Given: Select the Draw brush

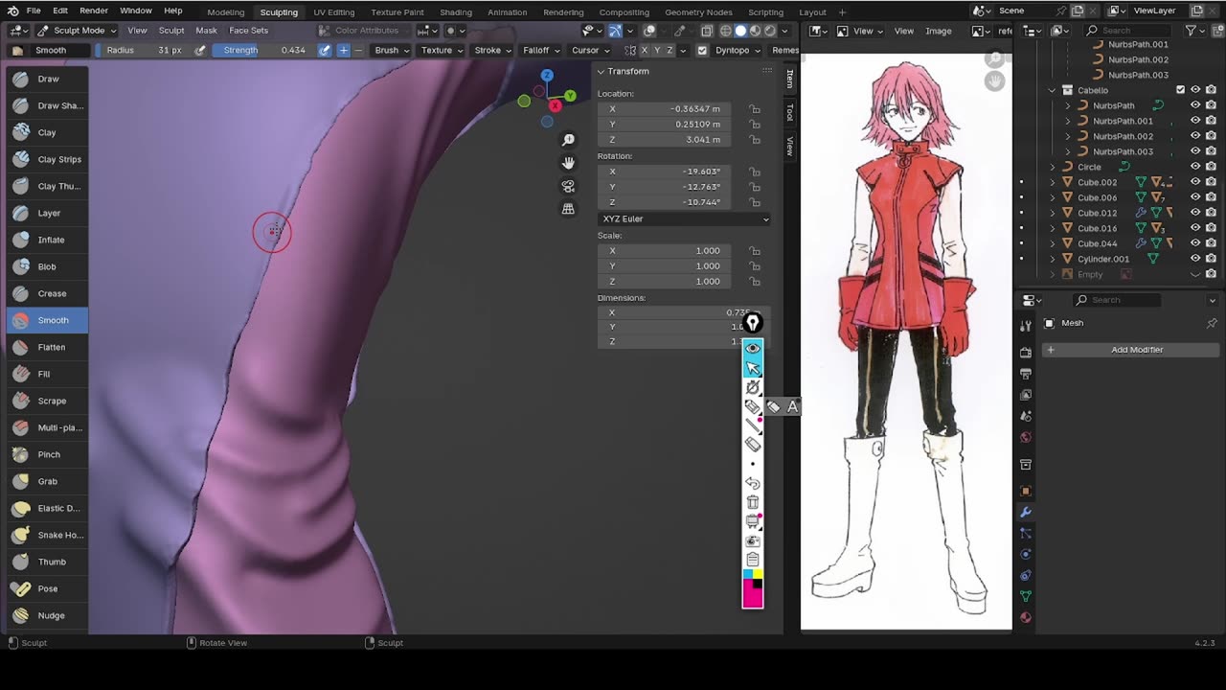Looking at the screenshot, I should point(47,79).
